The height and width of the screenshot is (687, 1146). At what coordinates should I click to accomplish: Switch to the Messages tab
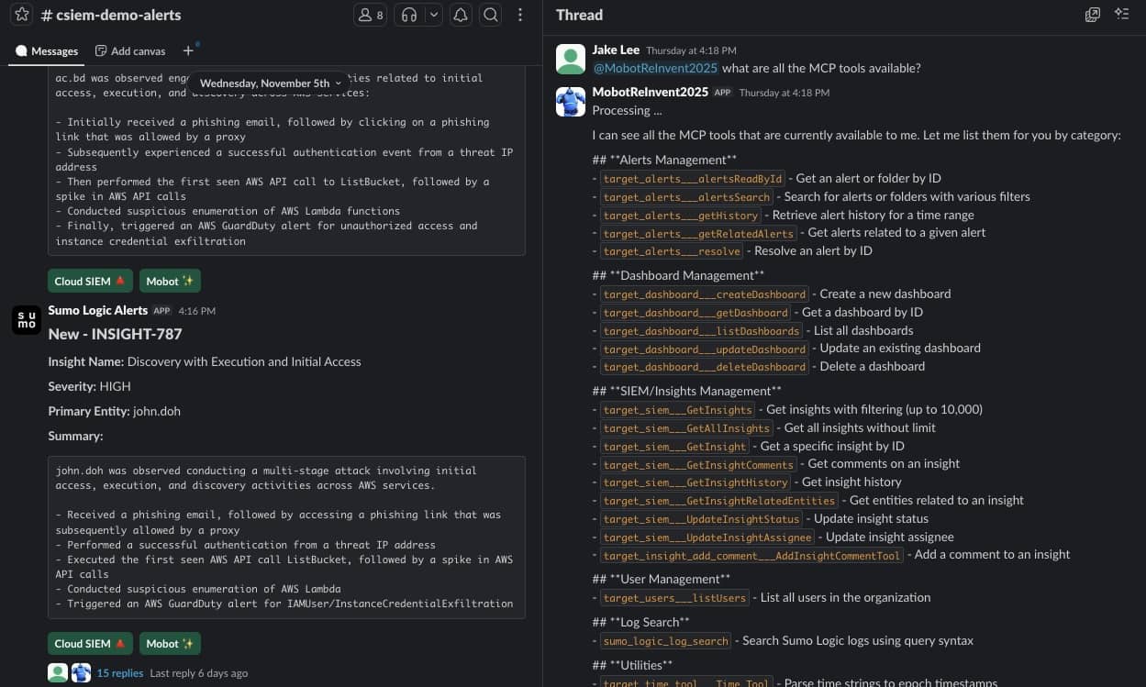[x=46, y=50]
